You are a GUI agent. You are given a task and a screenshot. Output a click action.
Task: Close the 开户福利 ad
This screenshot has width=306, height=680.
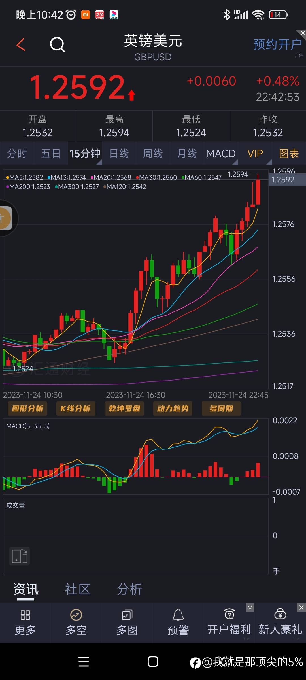coord(250,607)
